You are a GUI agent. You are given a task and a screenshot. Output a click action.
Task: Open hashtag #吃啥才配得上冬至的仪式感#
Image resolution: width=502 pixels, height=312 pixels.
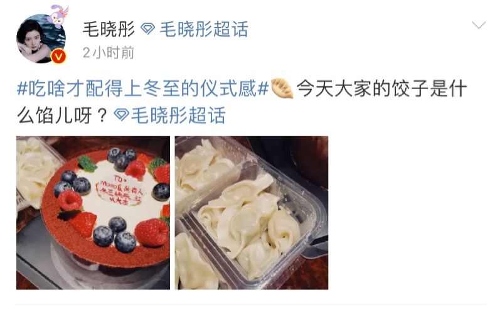coord(143,89)
